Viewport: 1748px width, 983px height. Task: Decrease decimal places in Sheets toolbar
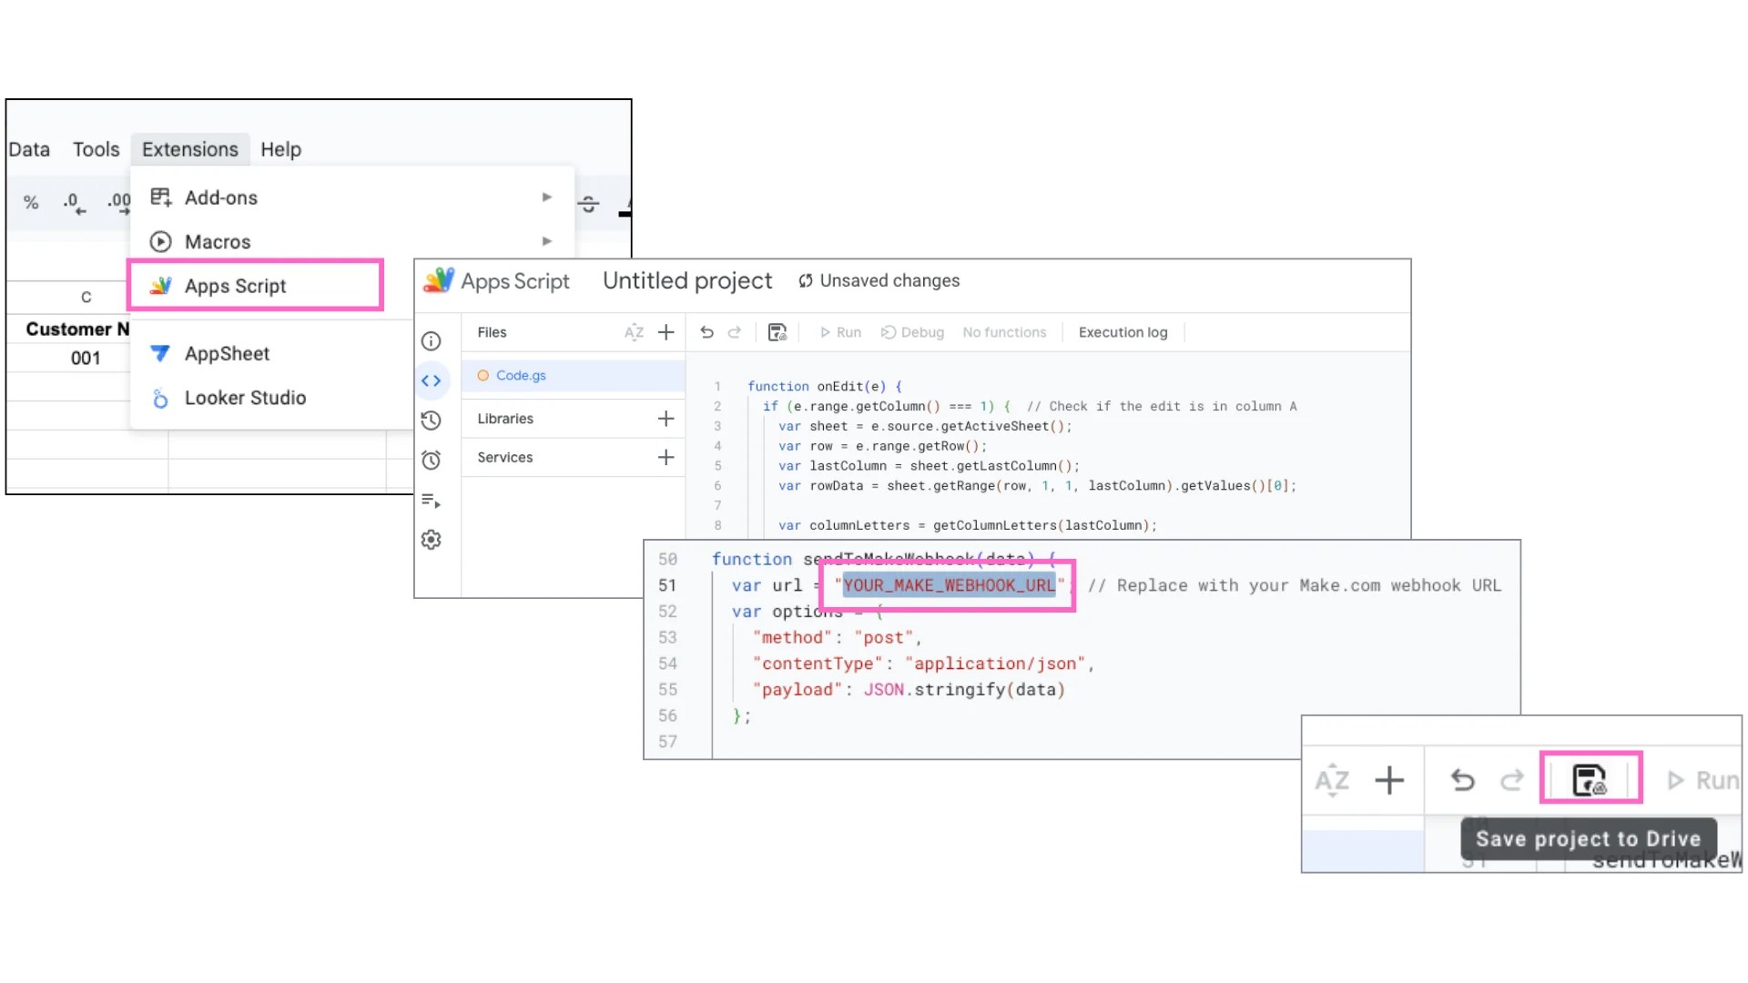tap(74, 203)
